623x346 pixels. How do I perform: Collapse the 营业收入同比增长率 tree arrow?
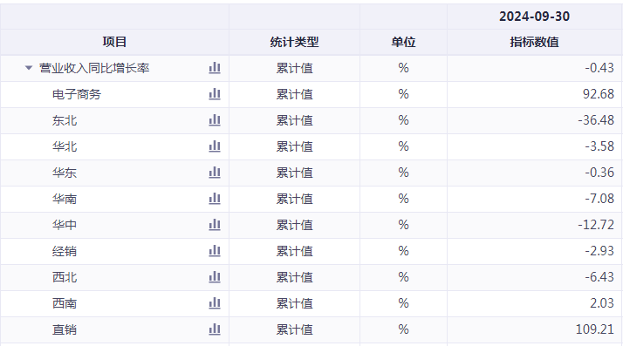click(29, 68)
